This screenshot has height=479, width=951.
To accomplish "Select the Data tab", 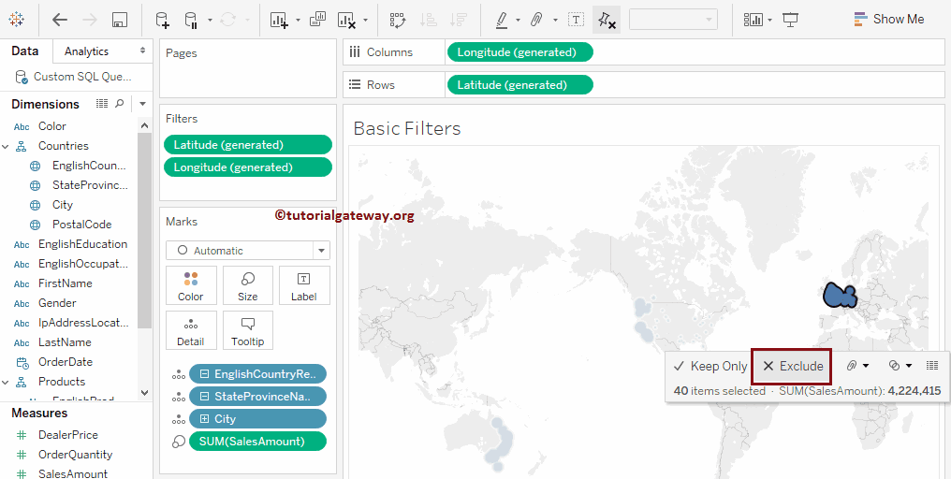I will point(25,51).
